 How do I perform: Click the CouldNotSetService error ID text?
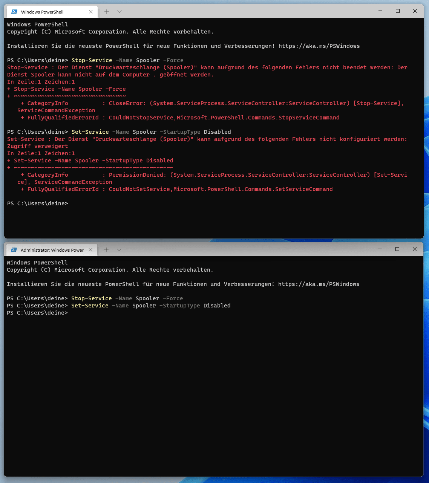(139, 189)
